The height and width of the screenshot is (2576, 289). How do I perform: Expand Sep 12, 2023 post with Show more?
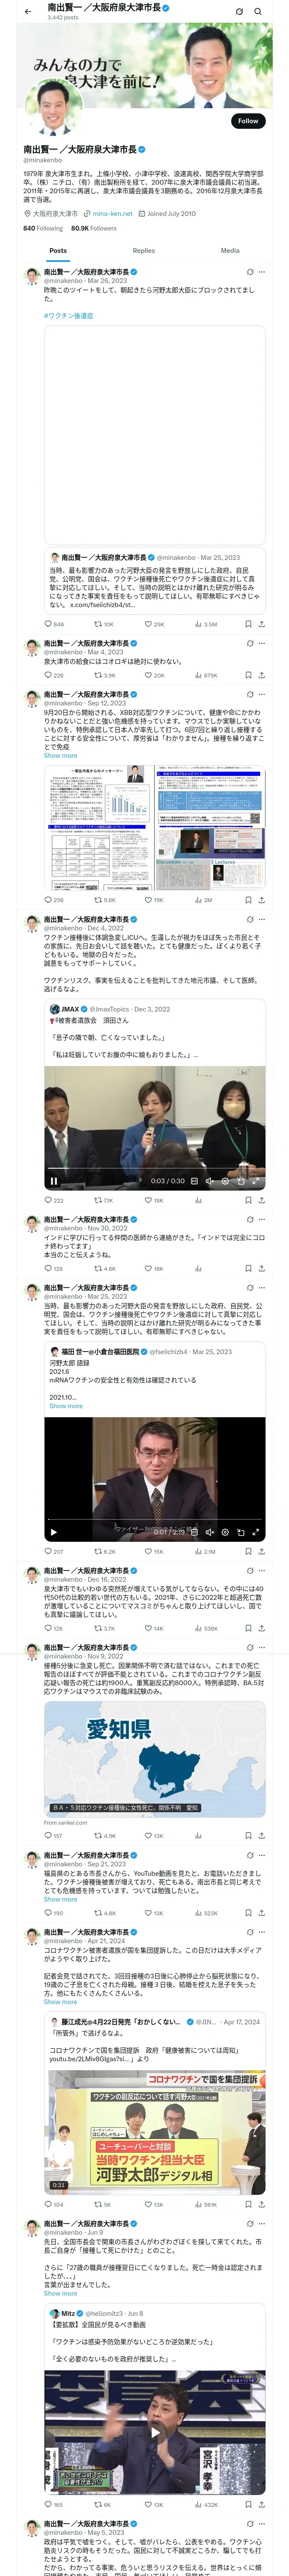pos(60,755)
